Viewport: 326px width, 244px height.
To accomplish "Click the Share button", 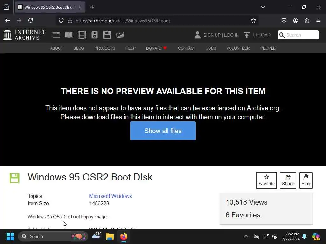I will pos(288,180).
